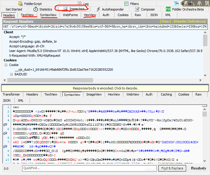Screen dimensions: 210x175
Task: Open the response JSON tab
Action: point(6,101)
